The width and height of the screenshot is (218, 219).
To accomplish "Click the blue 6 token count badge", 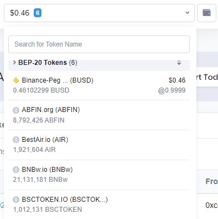I will tap(38, 13).
